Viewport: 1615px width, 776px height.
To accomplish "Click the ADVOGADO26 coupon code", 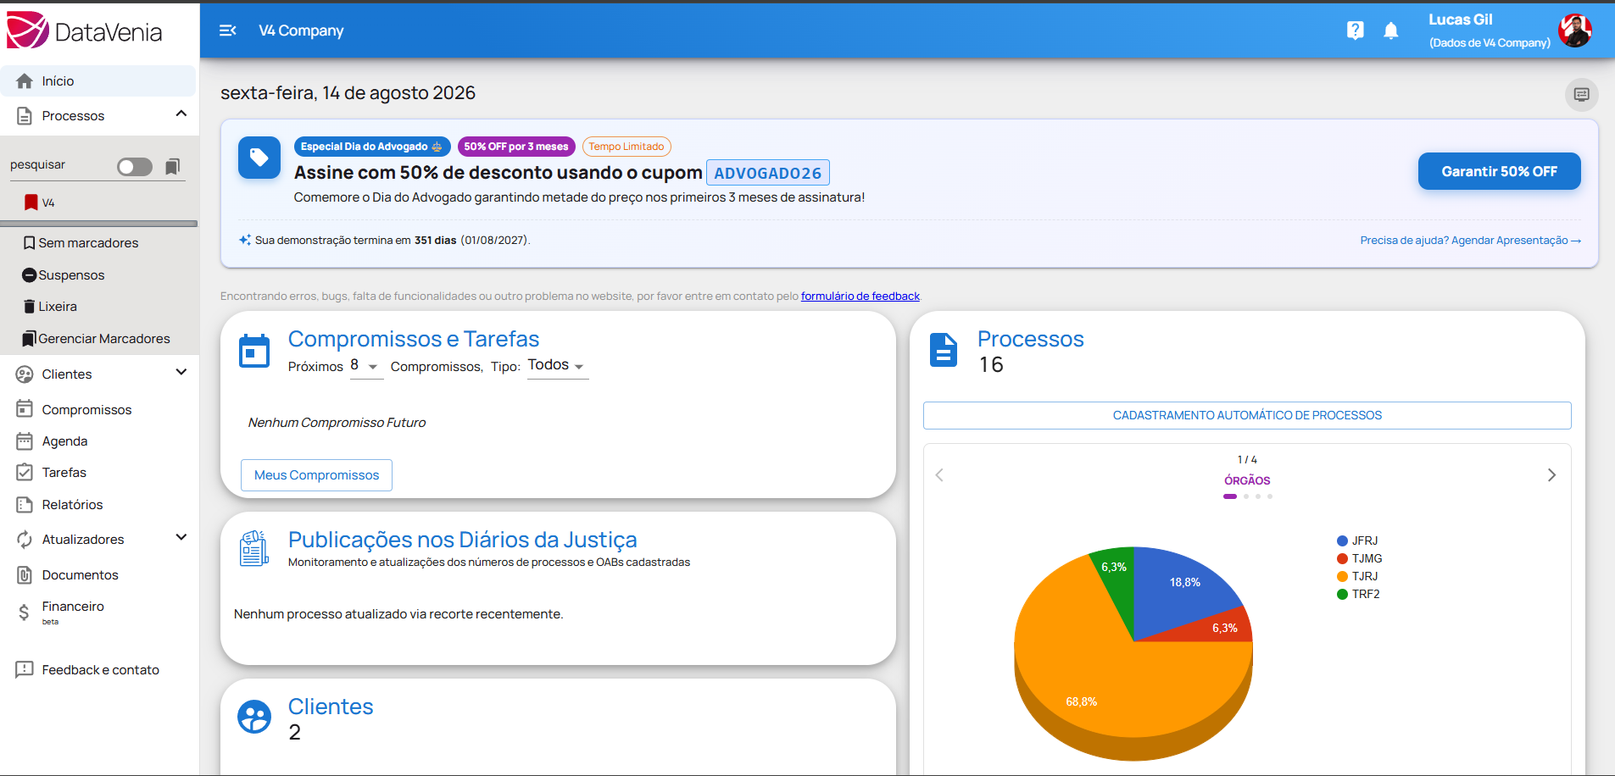I will [x=768, y=173].
